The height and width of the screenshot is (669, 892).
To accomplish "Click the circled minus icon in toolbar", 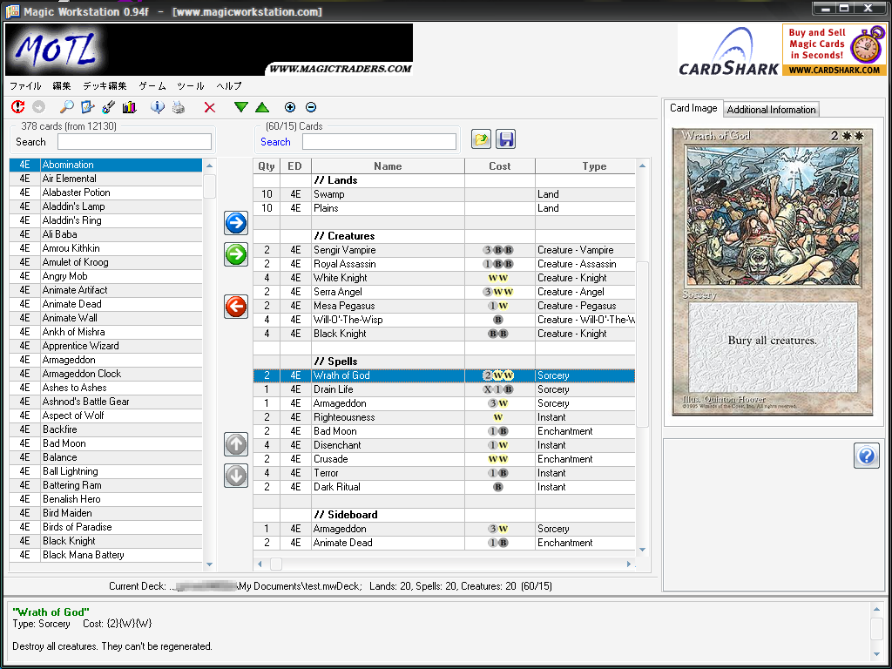I will (x=311, y=107).
